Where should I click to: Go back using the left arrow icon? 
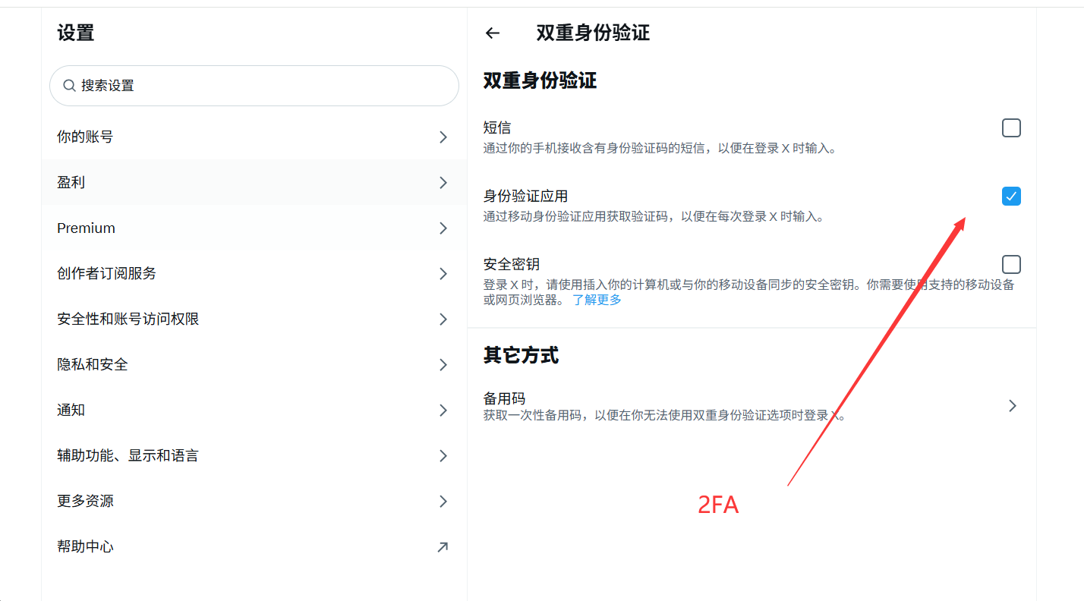493,33
